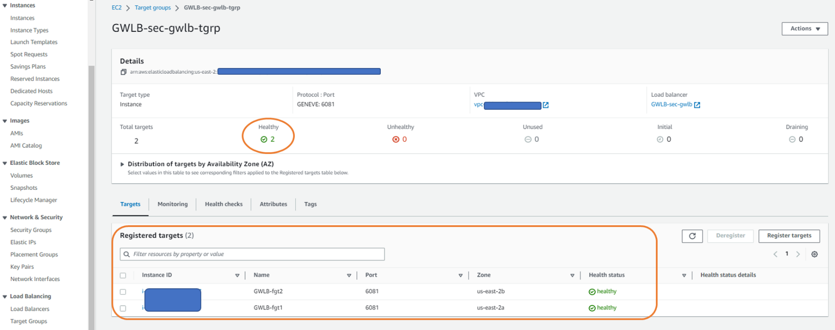Open Security Groups in sidebar
Viewport: 835px width, 330px height.
pos(31,230)
